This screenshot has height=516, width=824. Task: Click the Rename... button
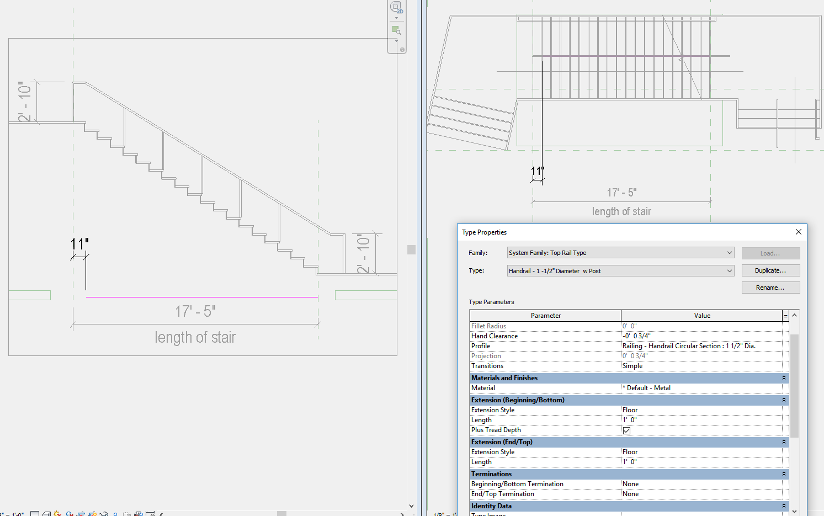[770, 288]
